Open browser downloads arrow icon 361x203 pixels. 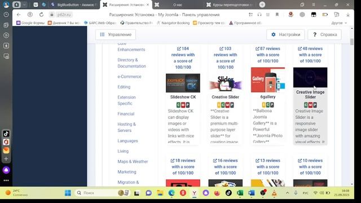(348, 15)
